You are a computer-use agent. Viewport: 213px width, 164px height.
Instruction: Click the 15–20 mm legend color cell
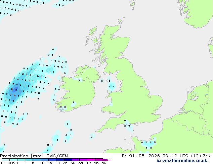click(52, 160)
